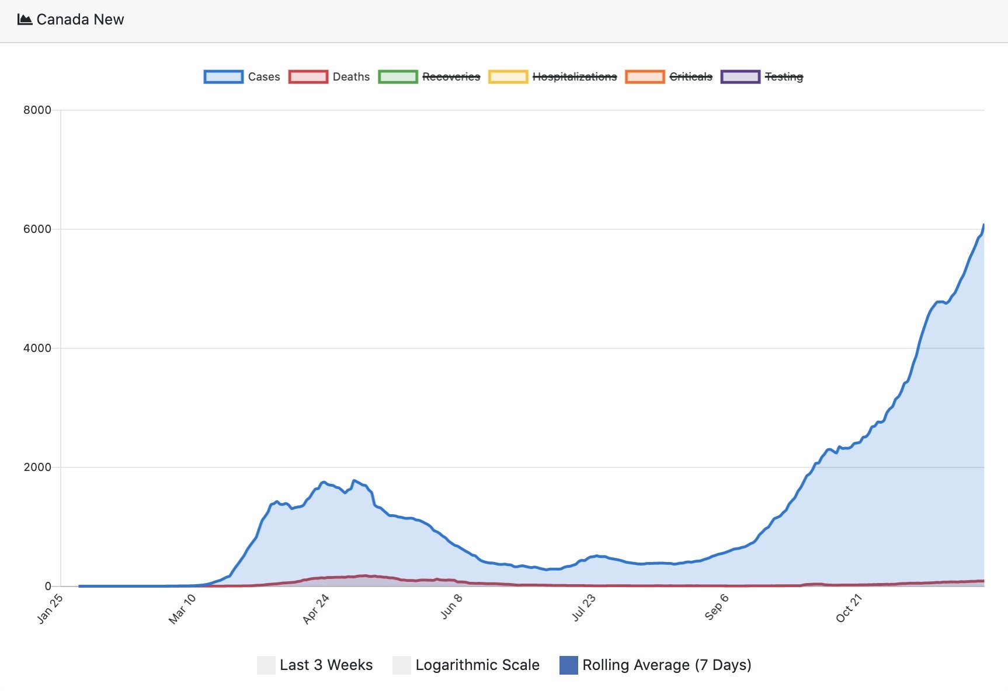
Task: Click the Canada New panel title
Action: point(80,20)
